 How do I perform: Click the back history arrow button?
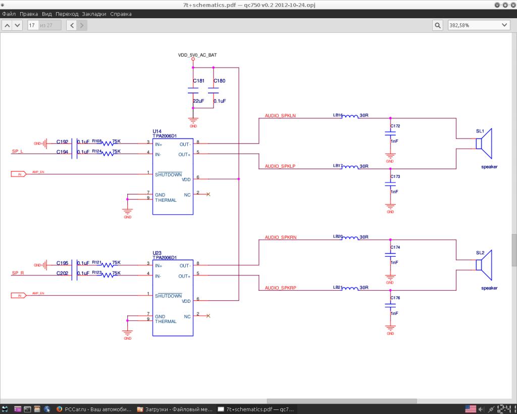coord(72,25)
